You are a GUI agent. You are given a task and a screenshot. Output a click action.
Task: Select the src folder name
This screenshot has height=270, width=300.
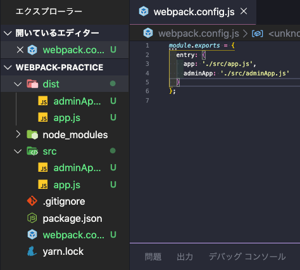[49, 151]
